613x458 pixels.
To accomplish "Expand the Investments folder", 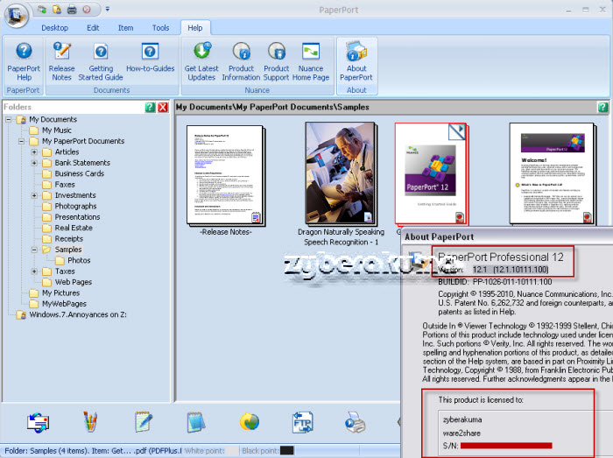I will 34,195.
